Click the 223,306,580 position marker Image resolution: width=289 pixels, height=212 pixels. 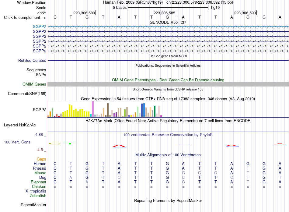tap(84, 13)
